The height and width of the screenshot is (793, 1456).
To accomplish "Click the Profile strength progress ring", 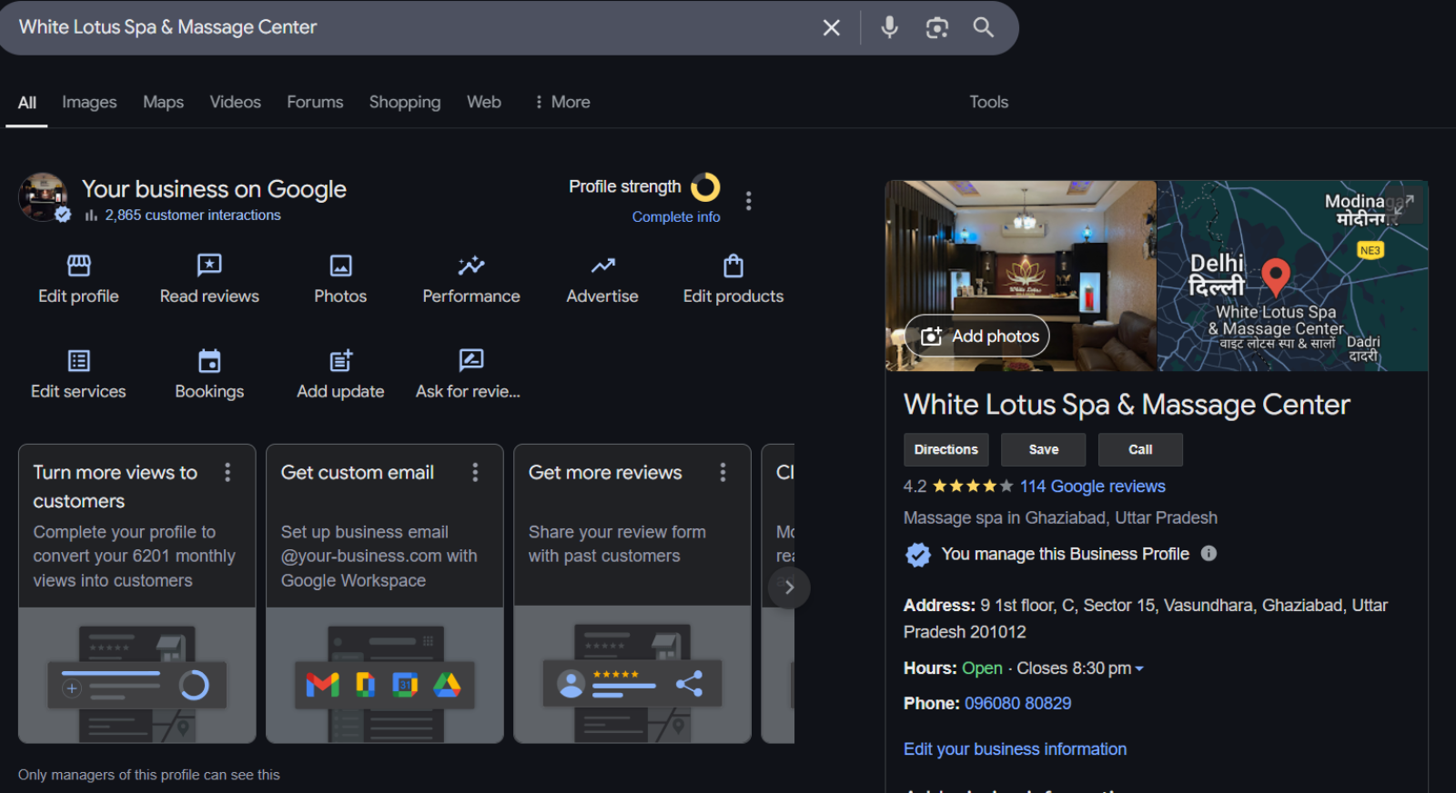I will point(705,187).
